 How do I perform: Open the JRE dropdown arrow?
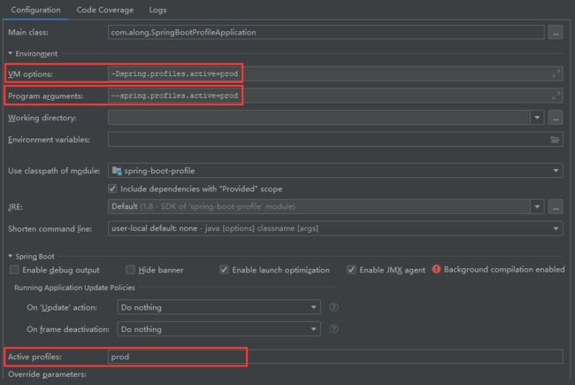[537, 206]
